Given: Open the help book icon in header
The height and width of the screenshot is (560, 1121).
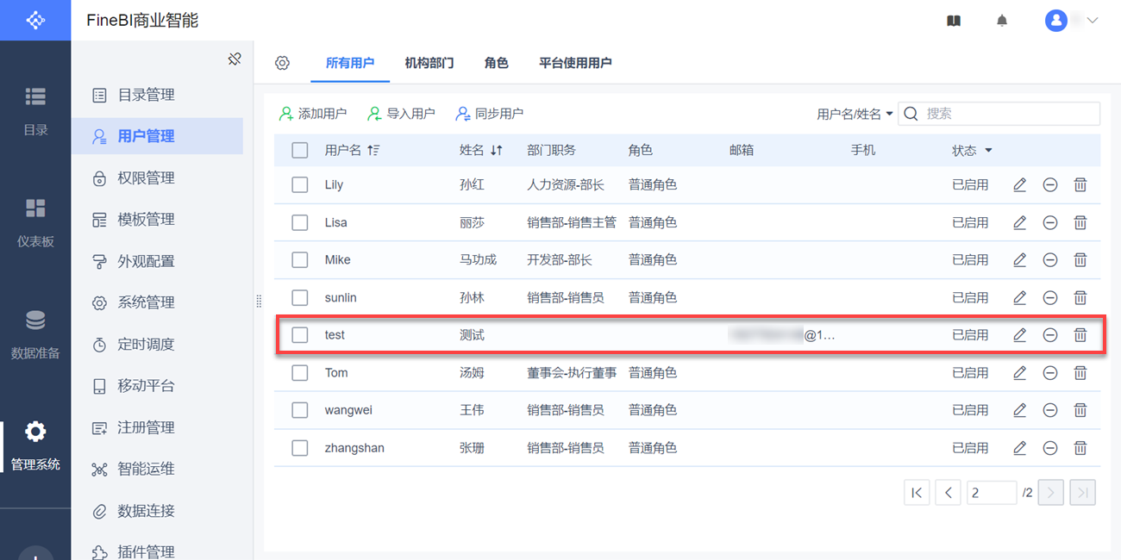Looking at the screenshot, I should (x=954, y=21).
